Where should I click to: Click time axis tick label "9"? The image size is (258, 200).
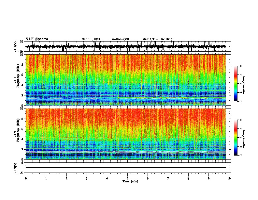208,178
